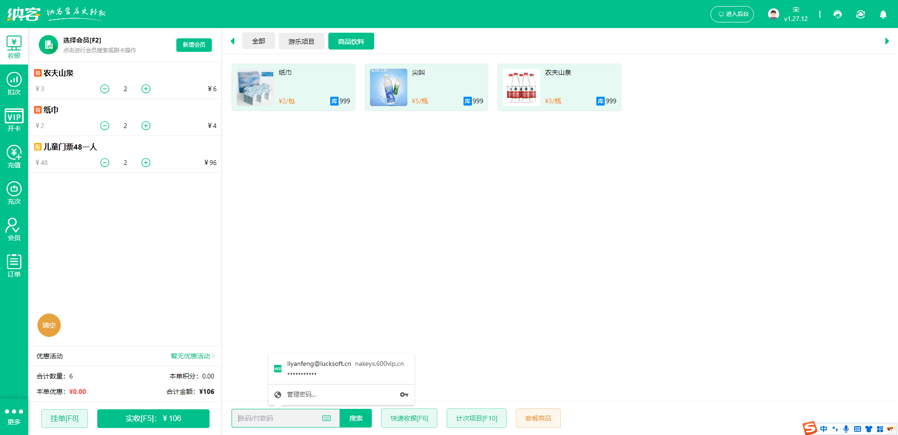This screenshot has width=898, height=435.
Task: Switch to the 游乐项目 category tab
Action: [301, 42]
